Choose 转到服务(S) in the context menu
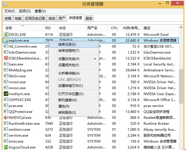The width and height of the screenshot is (186, 150). pyautogui.click(x=74, y=113)
